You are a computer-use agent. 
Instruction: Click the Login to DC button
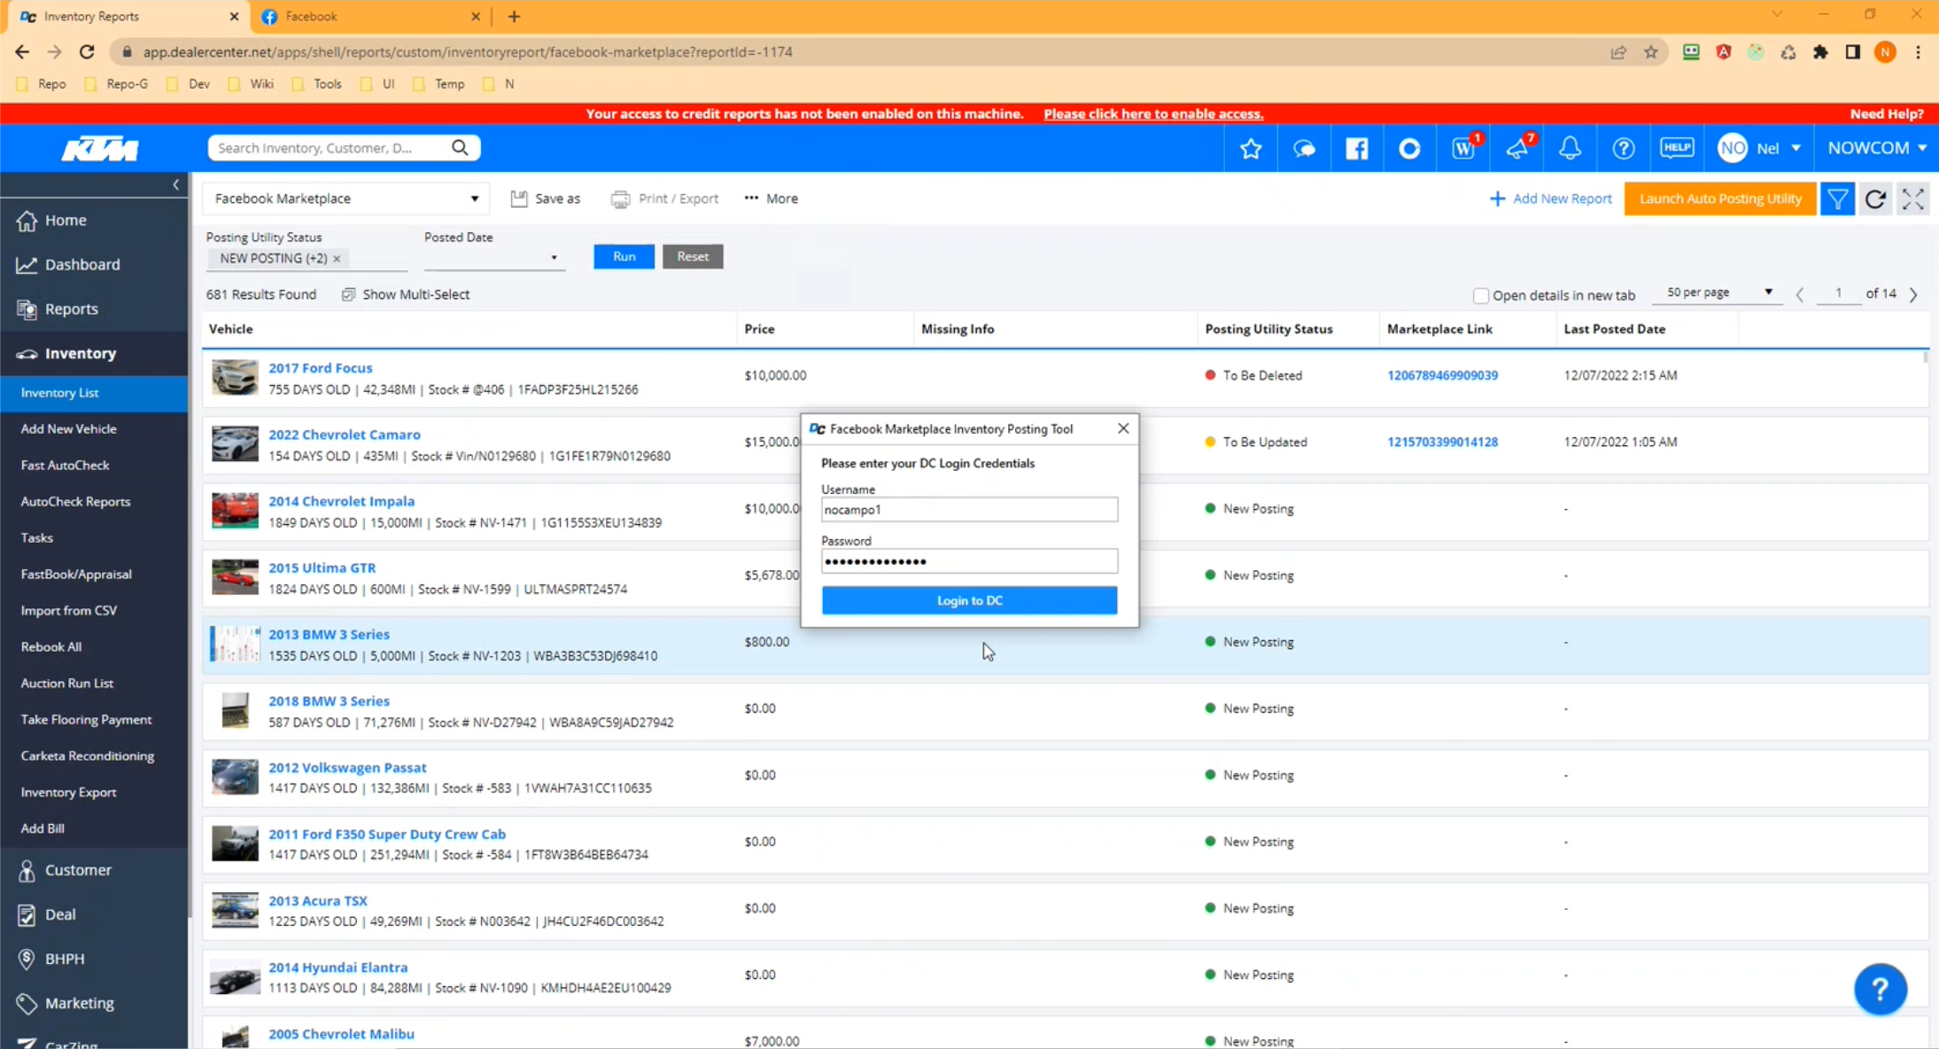pos(969,600)
